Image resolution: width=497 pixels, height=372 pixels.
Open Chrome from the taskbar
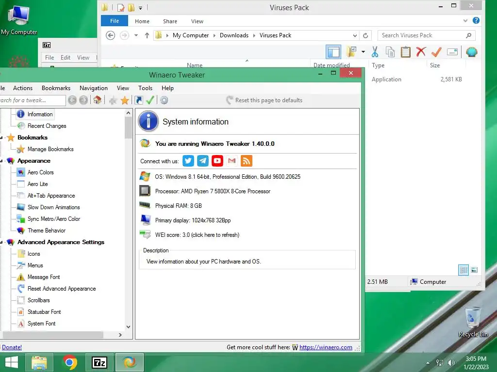[x=69, y=362]
